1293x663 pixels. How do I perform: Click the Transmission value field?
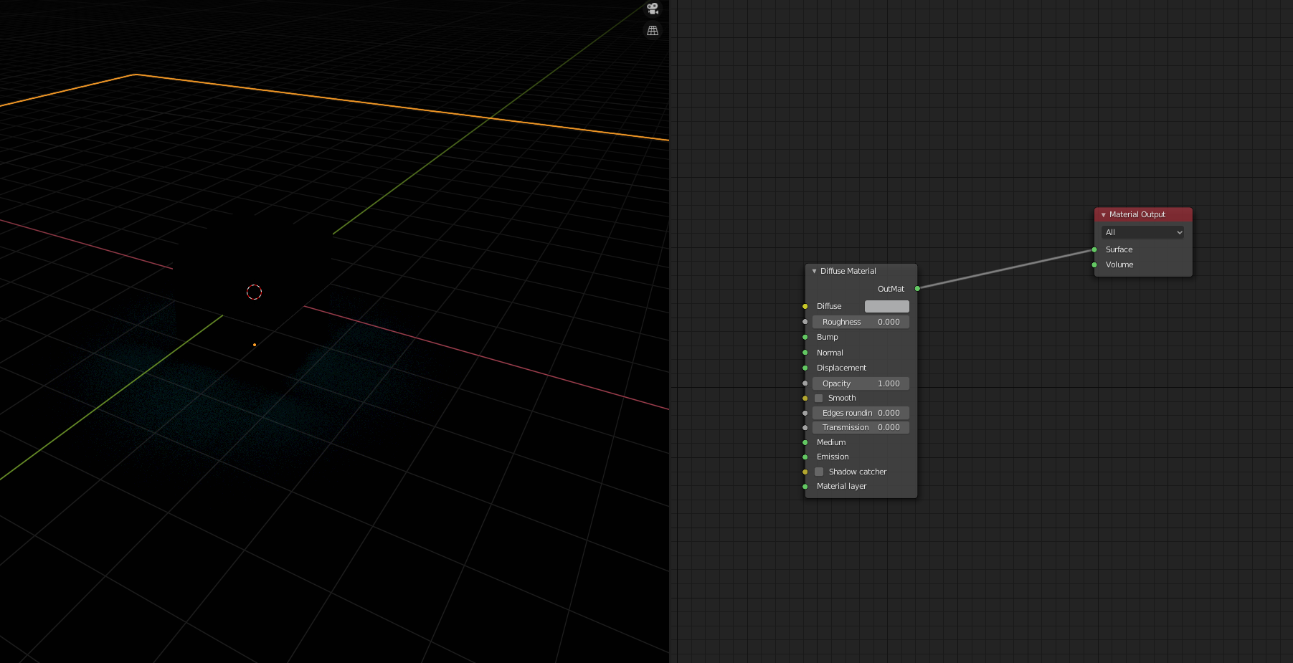pos(861,427)
